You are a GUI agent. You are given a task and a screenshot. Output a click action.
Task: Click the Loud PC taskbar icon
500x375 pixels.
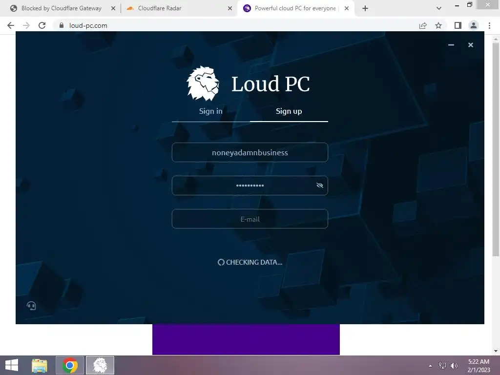pyautogui.click(x=100, y=365)
